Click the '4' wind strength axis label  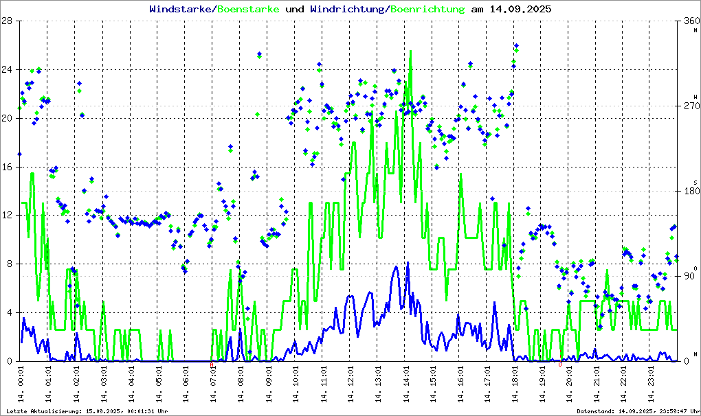[x=10, y=312]
